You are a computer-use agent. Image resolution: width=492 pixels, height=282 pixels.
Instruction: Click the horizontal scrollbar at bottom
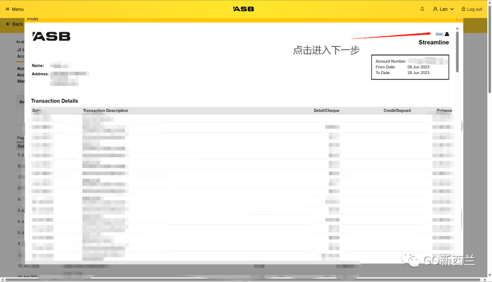(243, 279)
